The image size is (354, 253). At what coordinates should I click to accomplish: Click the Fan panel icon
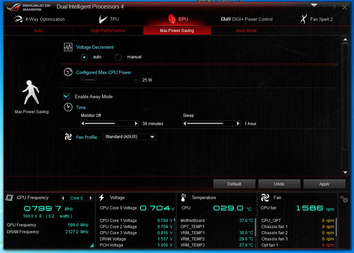pyautogui.click(x=265, y=198)
